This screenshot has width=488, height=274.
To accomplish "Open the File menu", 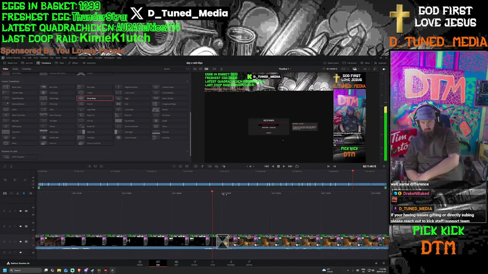I will pos(24,58).
